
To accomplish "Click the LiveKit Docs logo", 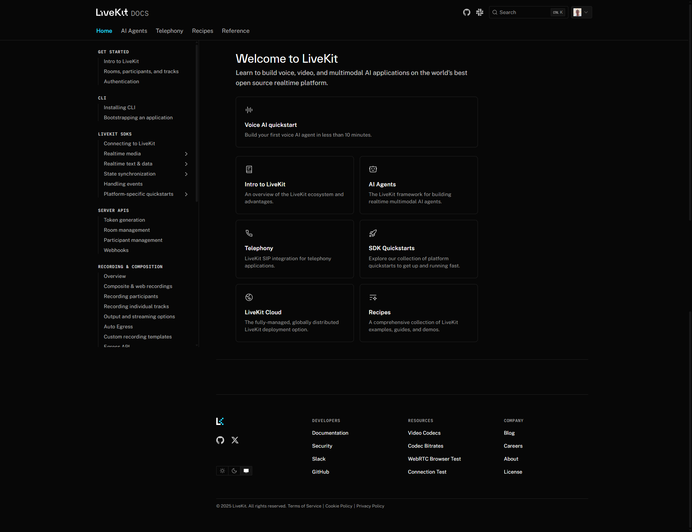I will coord(122,13).
